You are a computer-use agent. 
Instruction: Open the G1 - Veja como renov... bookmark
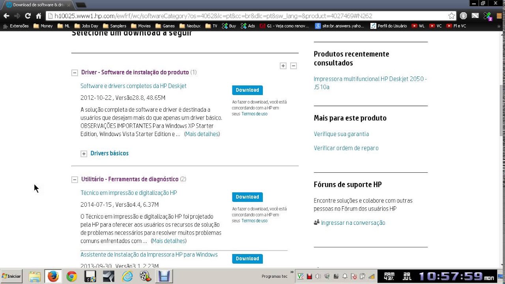pyautogui.click(x=284, y=26)
